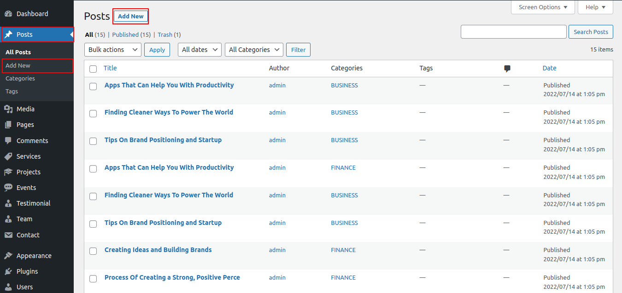The height and width of the screenshot is (293, 622).
Task: Click the Services tag icon
Action: pos(8,156)
